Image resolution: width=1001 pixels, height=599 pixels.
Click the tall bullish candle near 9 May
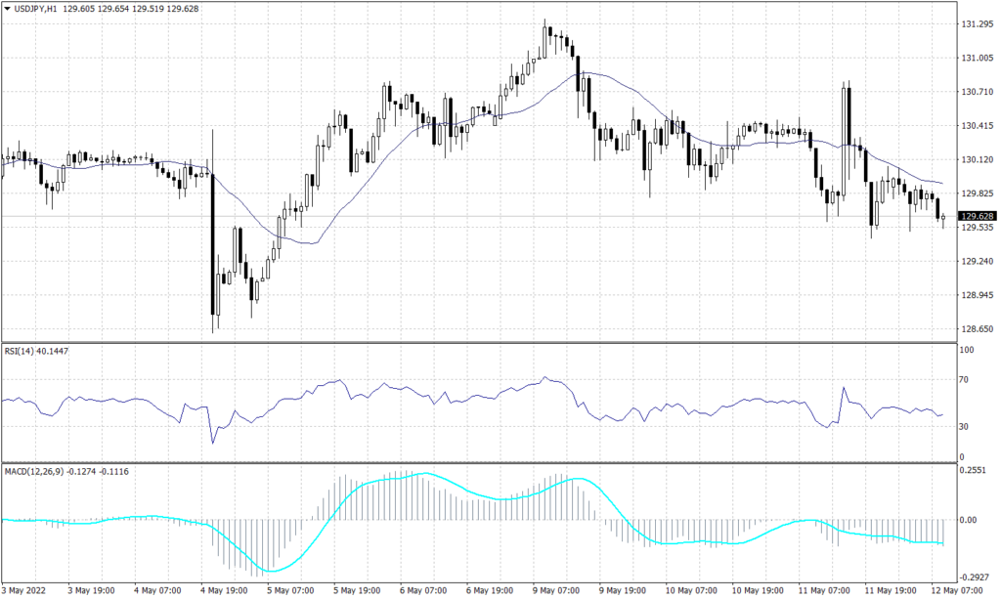pos(544,44)
